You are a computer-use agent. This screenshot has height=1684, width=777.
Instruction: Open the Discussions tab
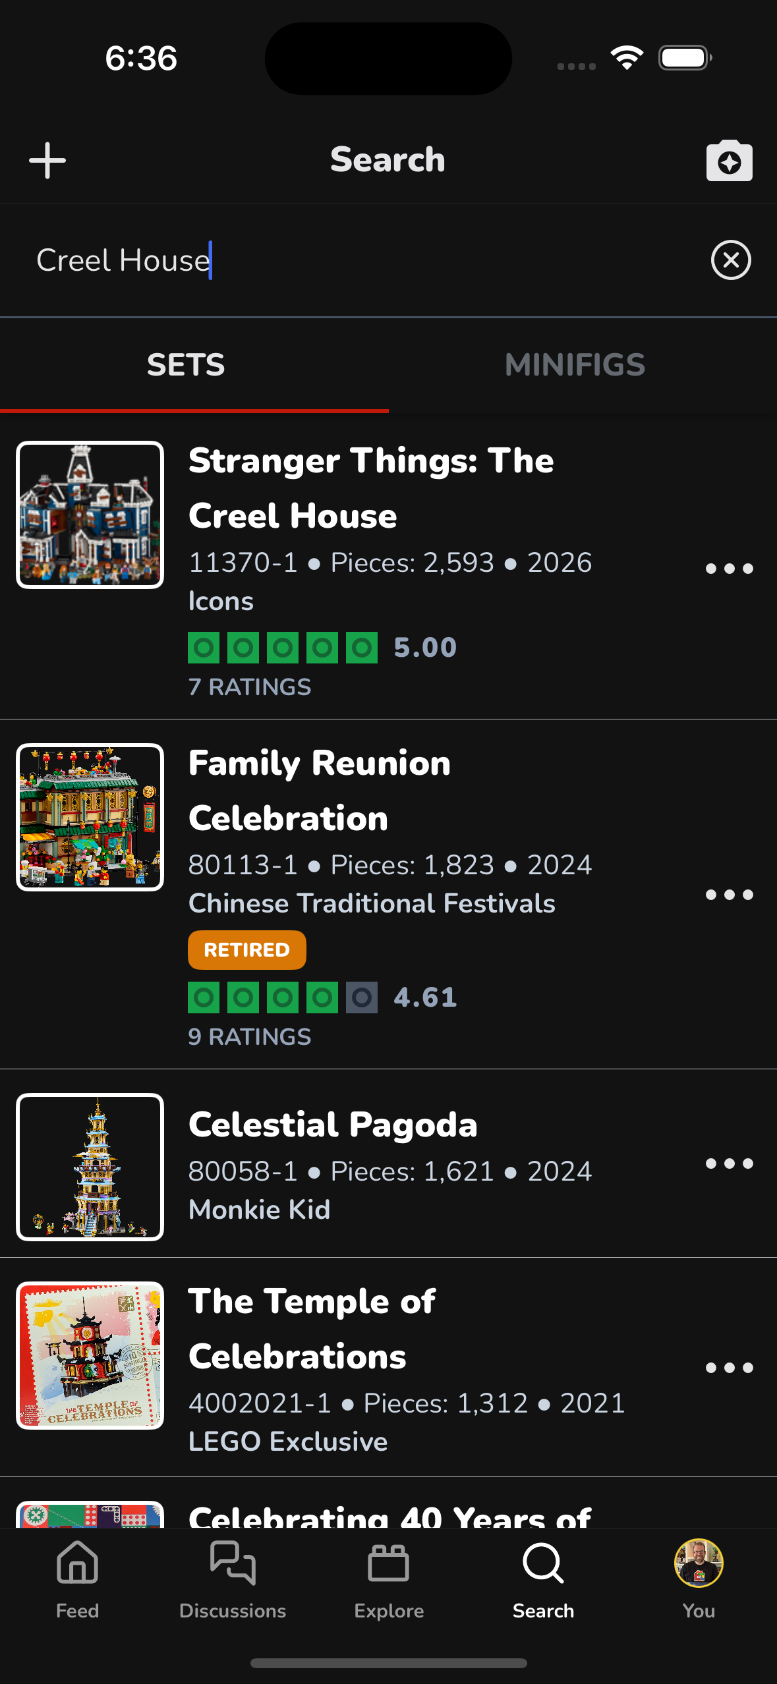click(233, 1579)
